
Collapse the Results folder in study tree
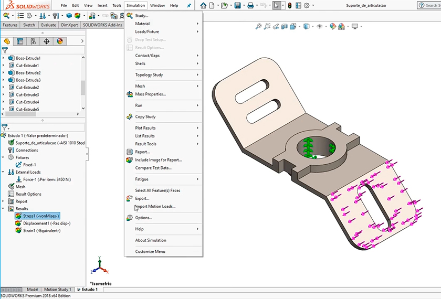pos(4,209)
